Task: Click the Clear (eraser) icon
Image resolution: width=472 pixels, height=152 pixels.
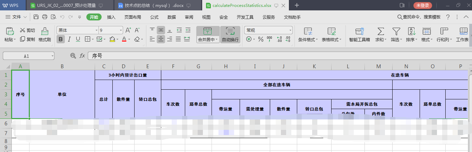Action: tap(137, 39)
